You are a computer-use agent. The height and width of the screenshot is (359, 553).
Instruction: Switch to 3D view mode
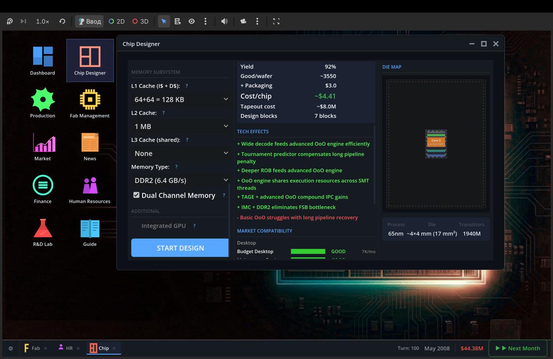[140, 21]
